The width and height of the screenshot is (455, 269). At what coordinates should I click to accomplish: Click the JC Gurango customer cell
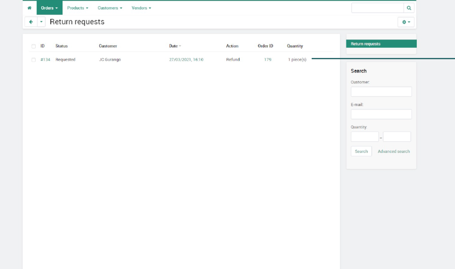(x=110, y=59)
